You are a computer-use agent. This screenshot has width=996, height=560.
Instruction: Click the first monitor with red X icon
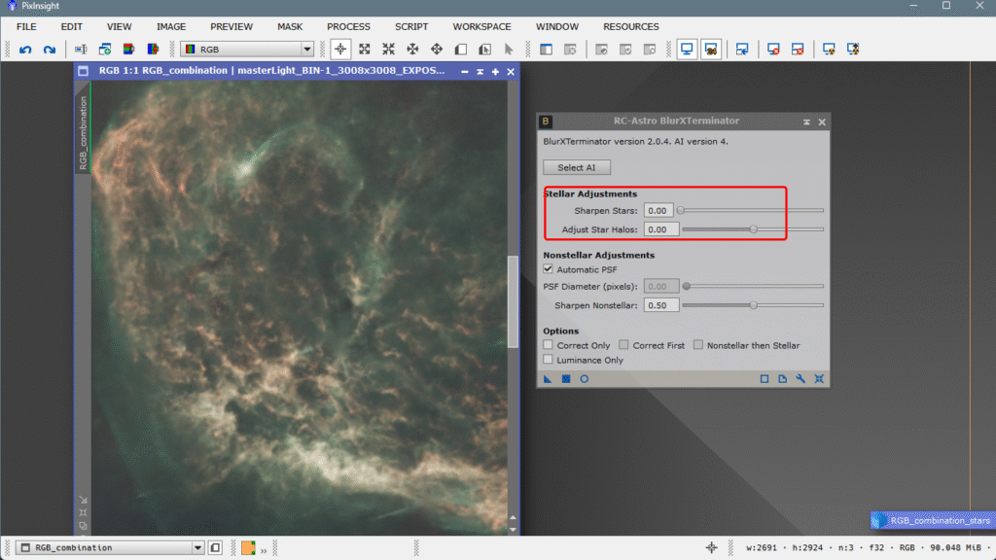(x=773, y=50)
